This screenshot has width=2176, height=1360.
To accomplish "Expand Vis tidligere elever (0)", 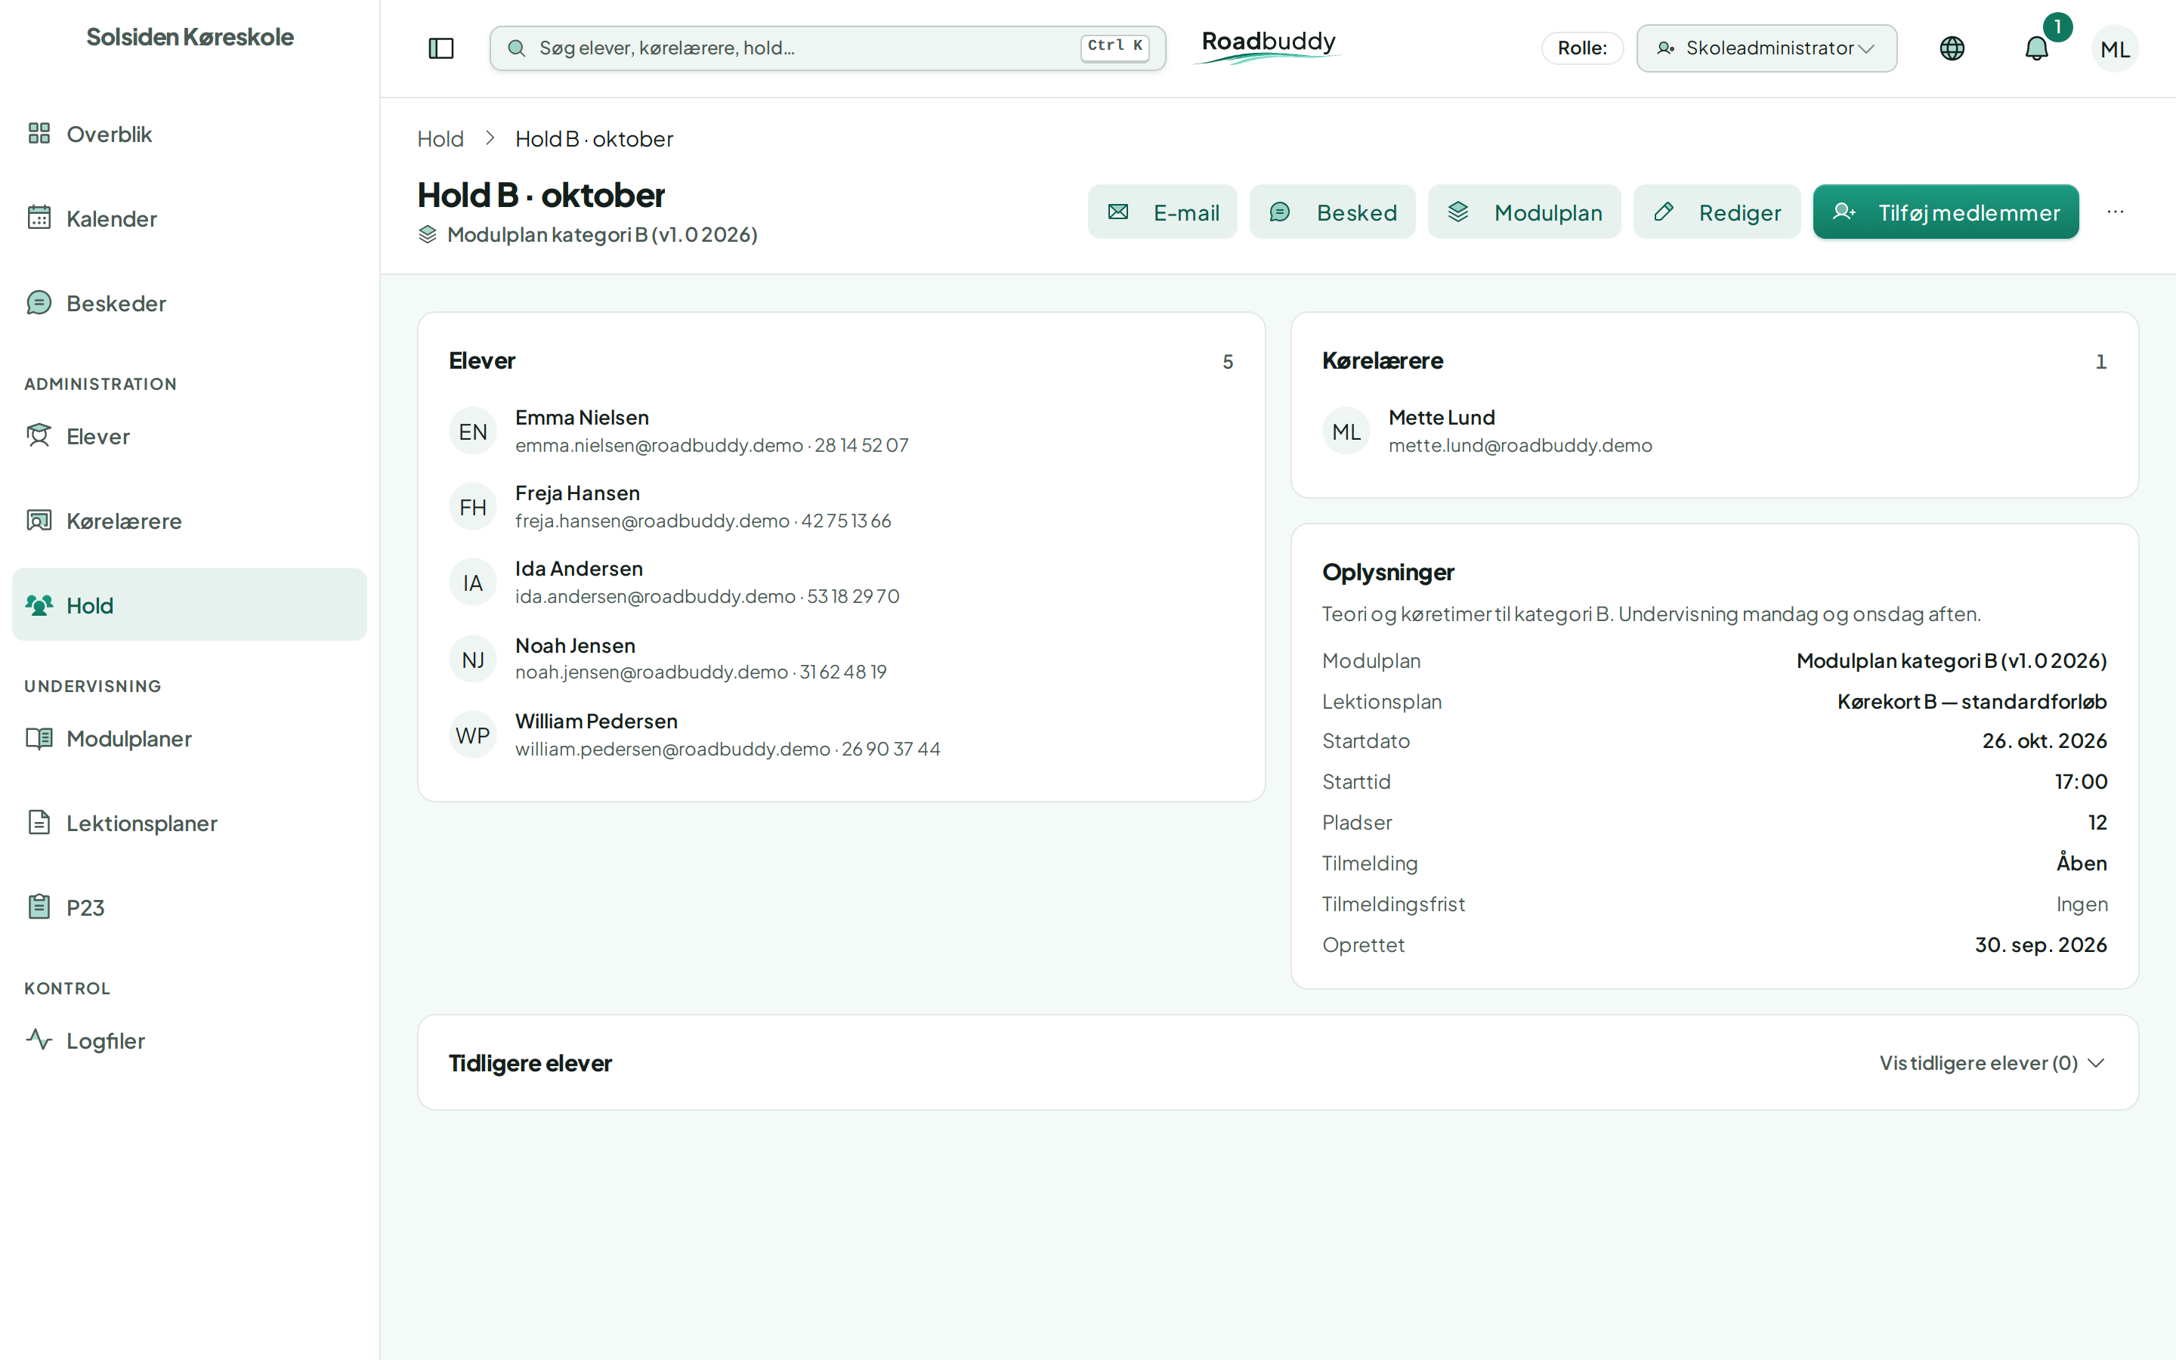I will tap(1991, 1063).
